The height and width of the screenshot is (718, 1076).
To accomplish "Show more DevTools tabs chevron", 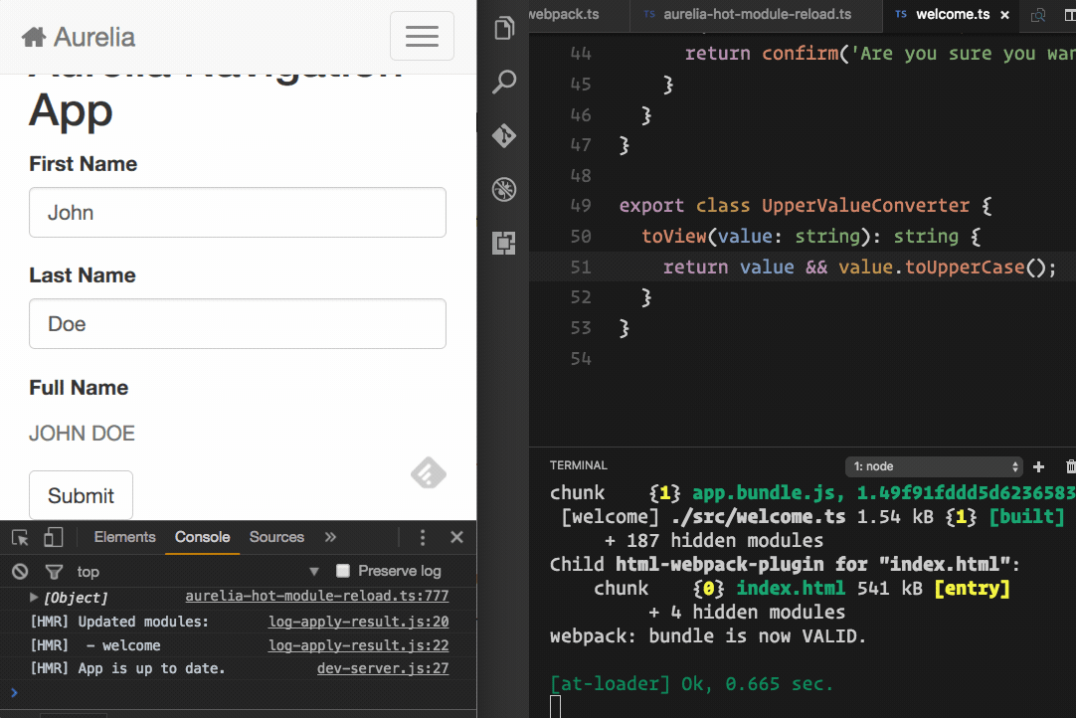I will pos(331,537).
